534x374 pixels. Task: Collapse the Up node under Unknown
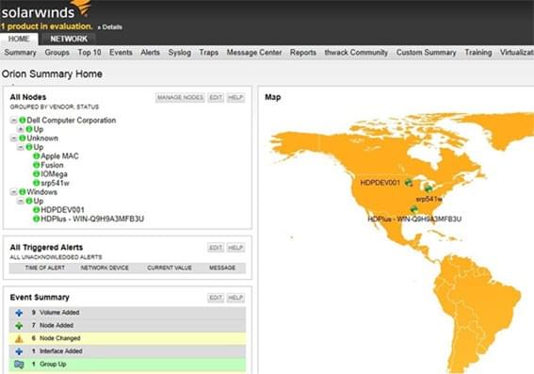pos(21,147)
